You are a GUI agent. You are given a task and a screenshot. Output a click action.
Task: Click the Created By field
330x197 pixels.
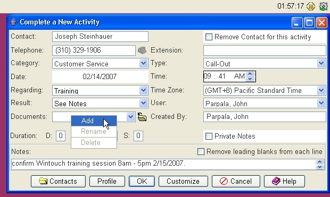(x=265, y=117)
